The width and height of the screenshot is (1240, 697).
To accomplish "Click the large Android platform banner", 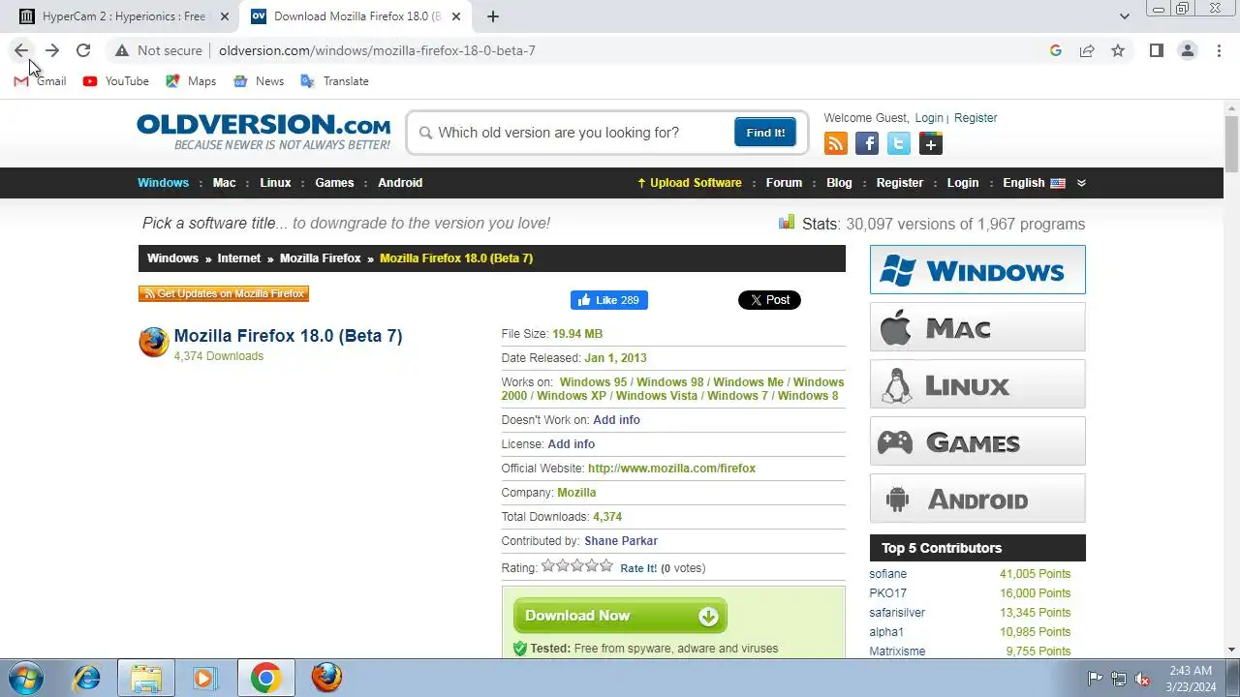I will pos(977,499).
